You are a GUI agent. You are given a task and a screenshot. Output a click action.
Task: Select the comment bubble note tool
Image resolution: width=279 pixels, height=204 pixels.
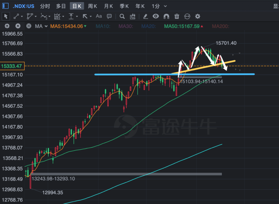(x=109, y=16)
